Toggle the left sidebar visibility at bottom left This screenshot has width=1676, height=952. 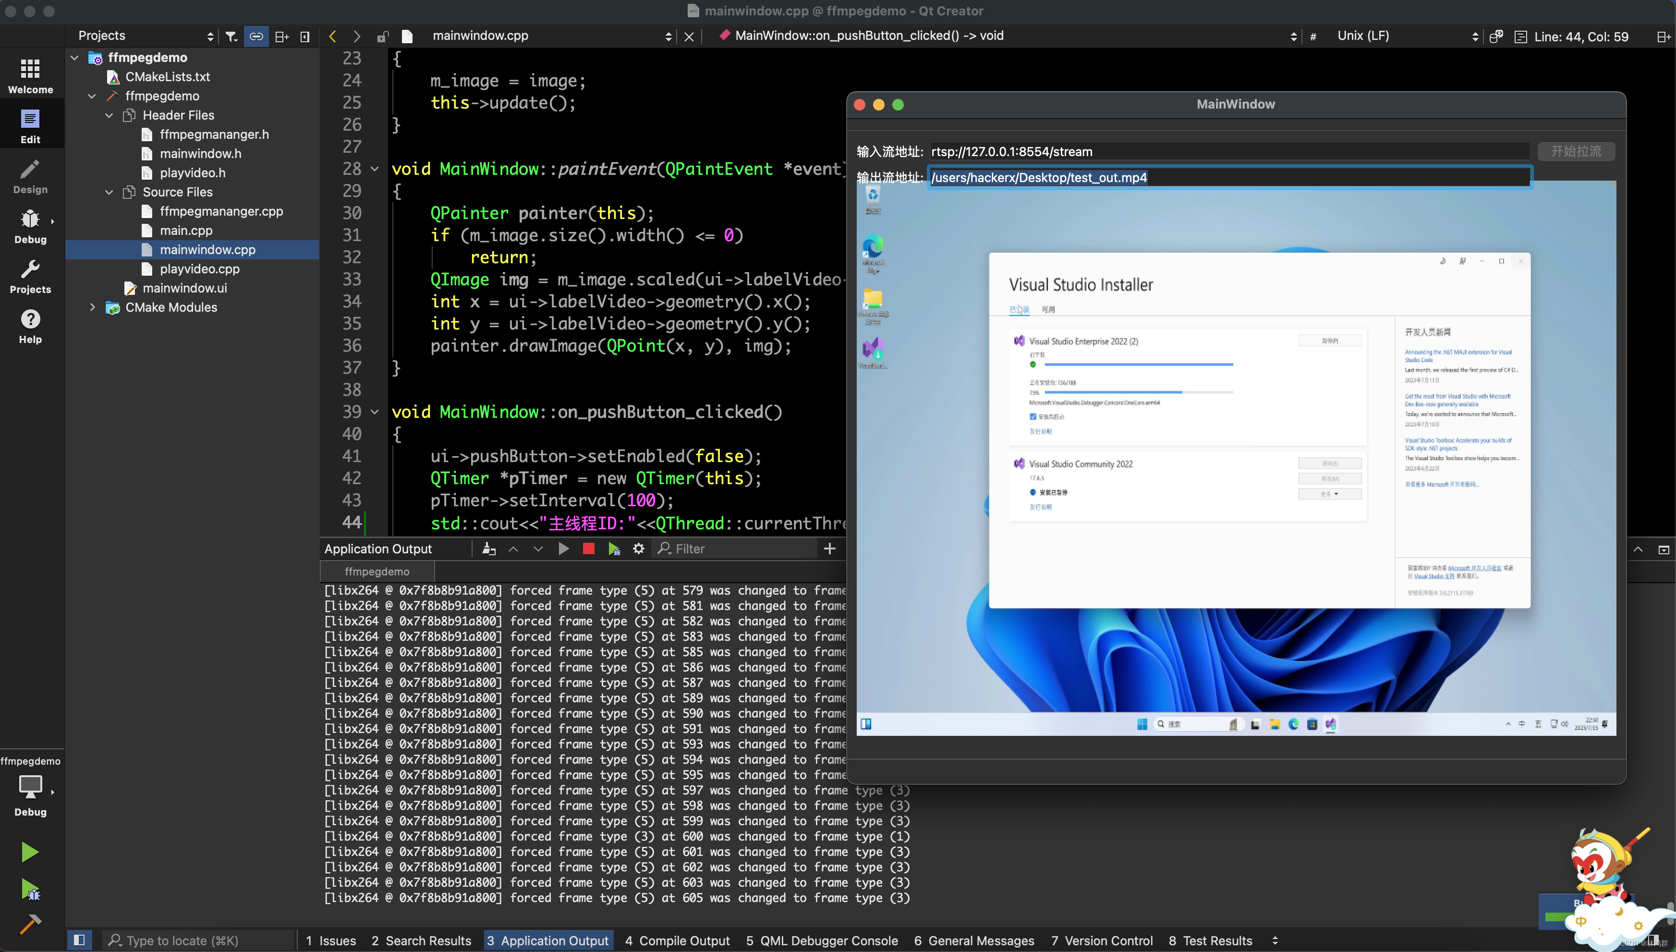coord(80,940)
